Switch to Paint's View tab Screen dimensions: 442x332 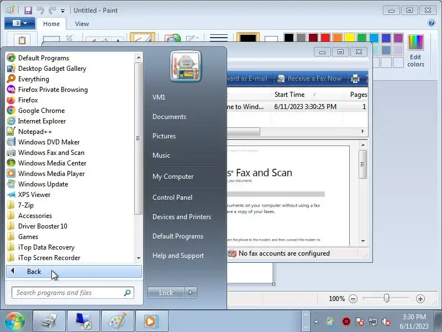pyautogui.click(x=82, y=24)
